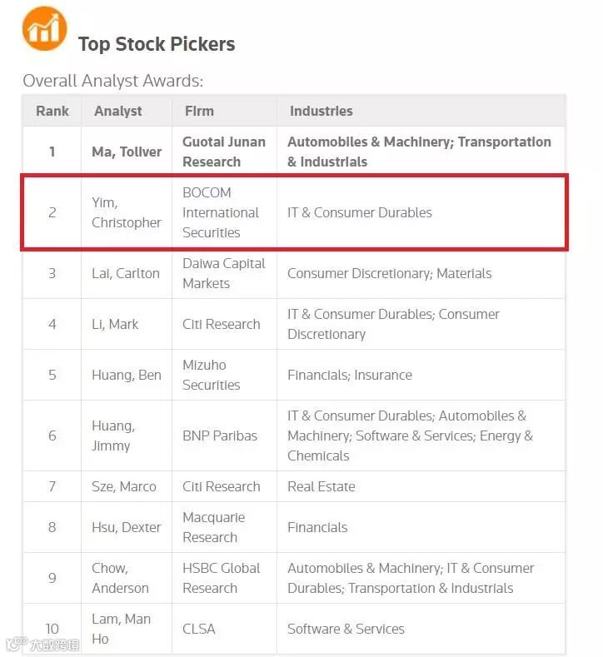Image resolution: width=603 pixels, height=657 pixels.
Task: Select BNP Paribas firm cell
Action: (x=220, y=436)
